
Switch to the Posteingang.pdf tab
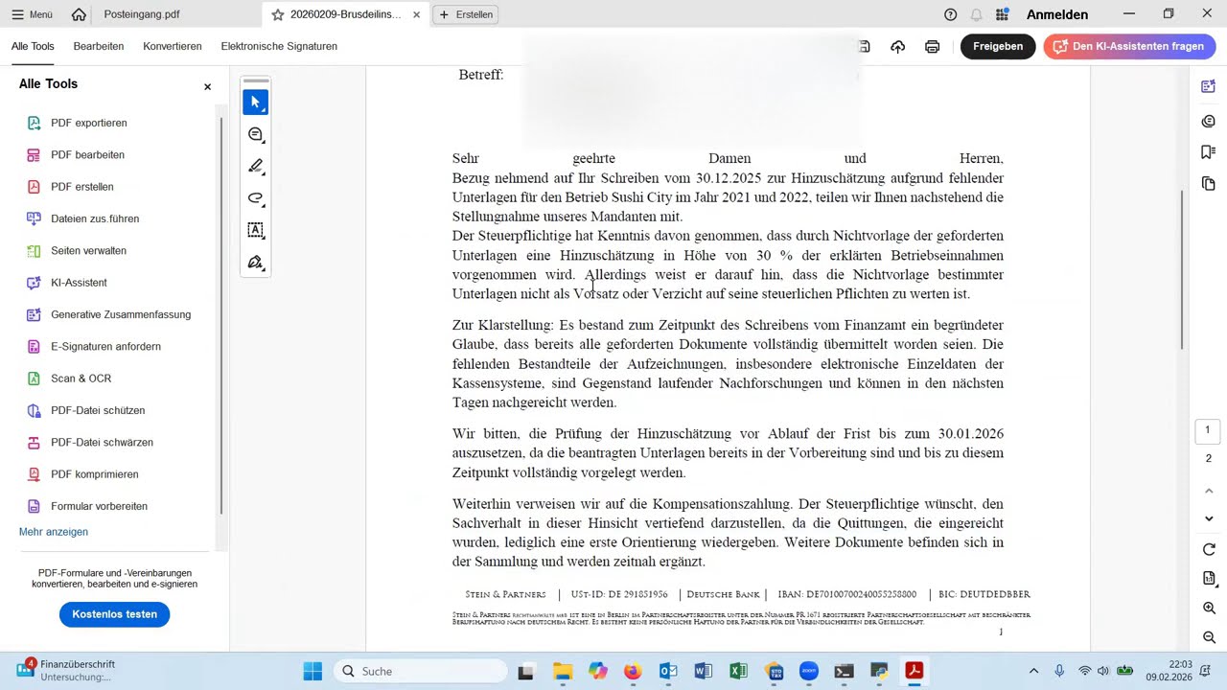[x=141, y=14]
